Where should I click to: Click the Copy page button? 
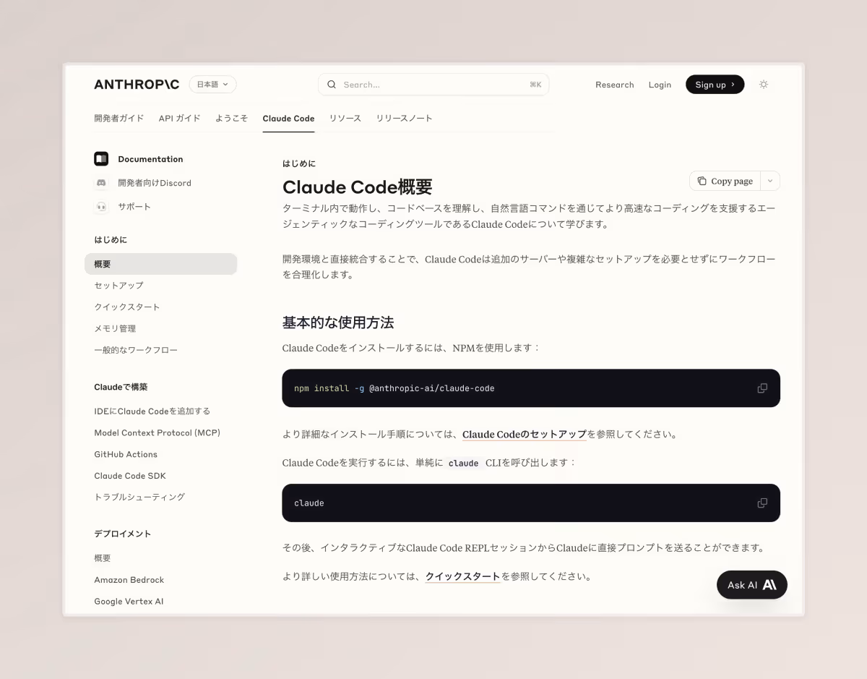pyautogui.click(x=725, y=181)
